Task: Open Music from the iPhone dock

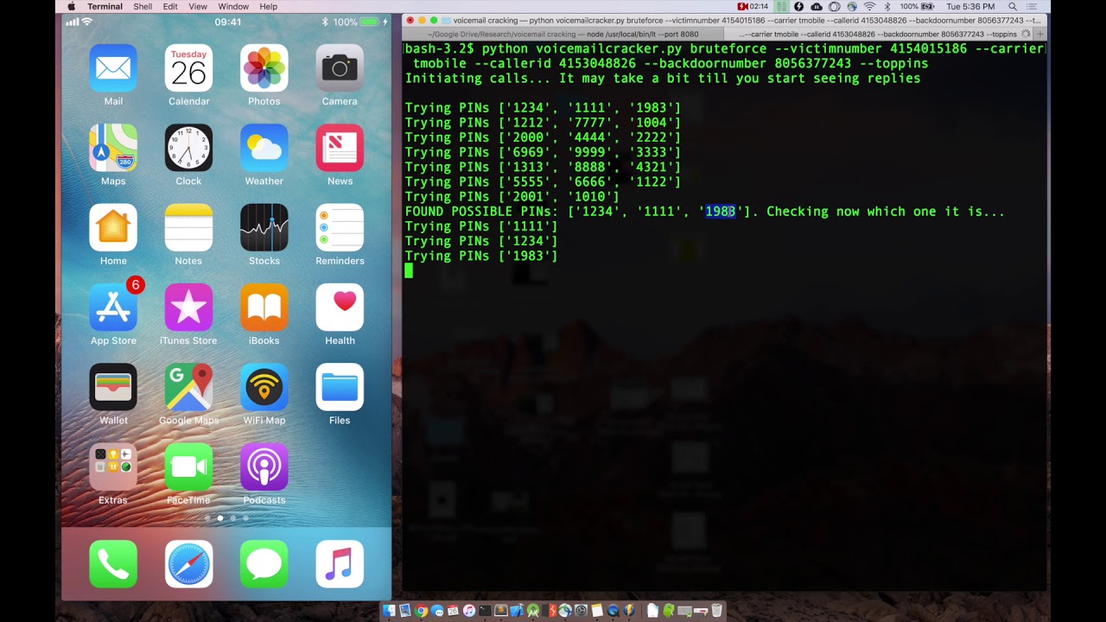Action: 340,564
